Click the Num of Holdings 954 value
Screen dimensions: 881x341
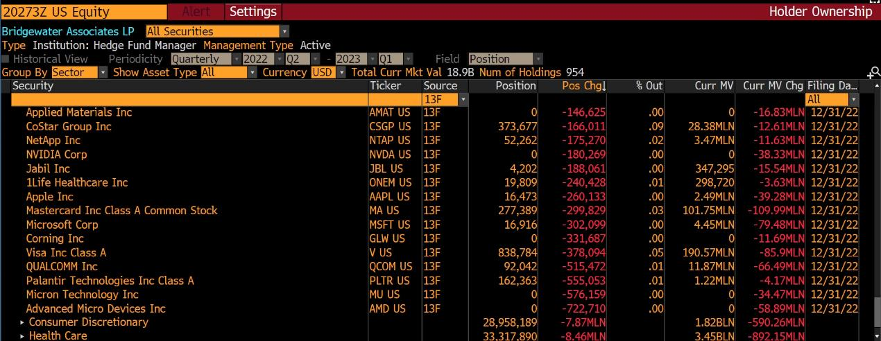pos(574,72)
